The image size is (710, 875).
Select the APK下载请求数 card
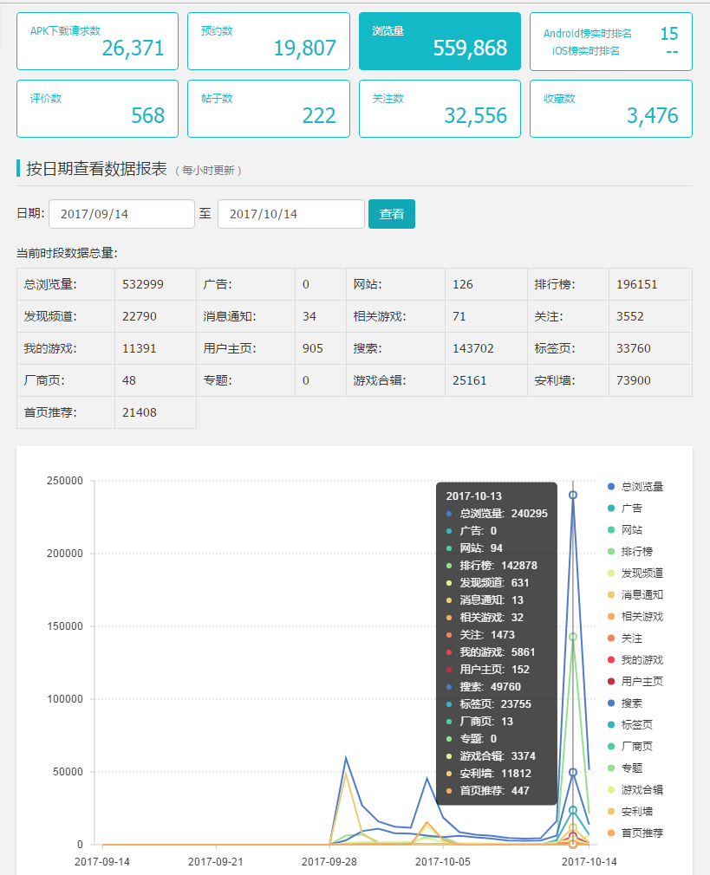(x=98, y=42)
